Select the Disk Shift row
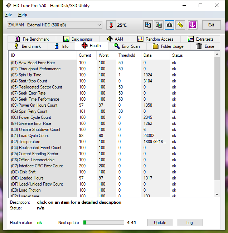 pyautogui.click(x=101, y=172)
